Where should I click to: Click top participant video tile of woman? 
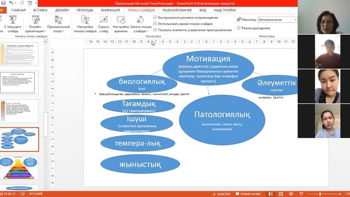pyautogui.click(x=324, y=17)
